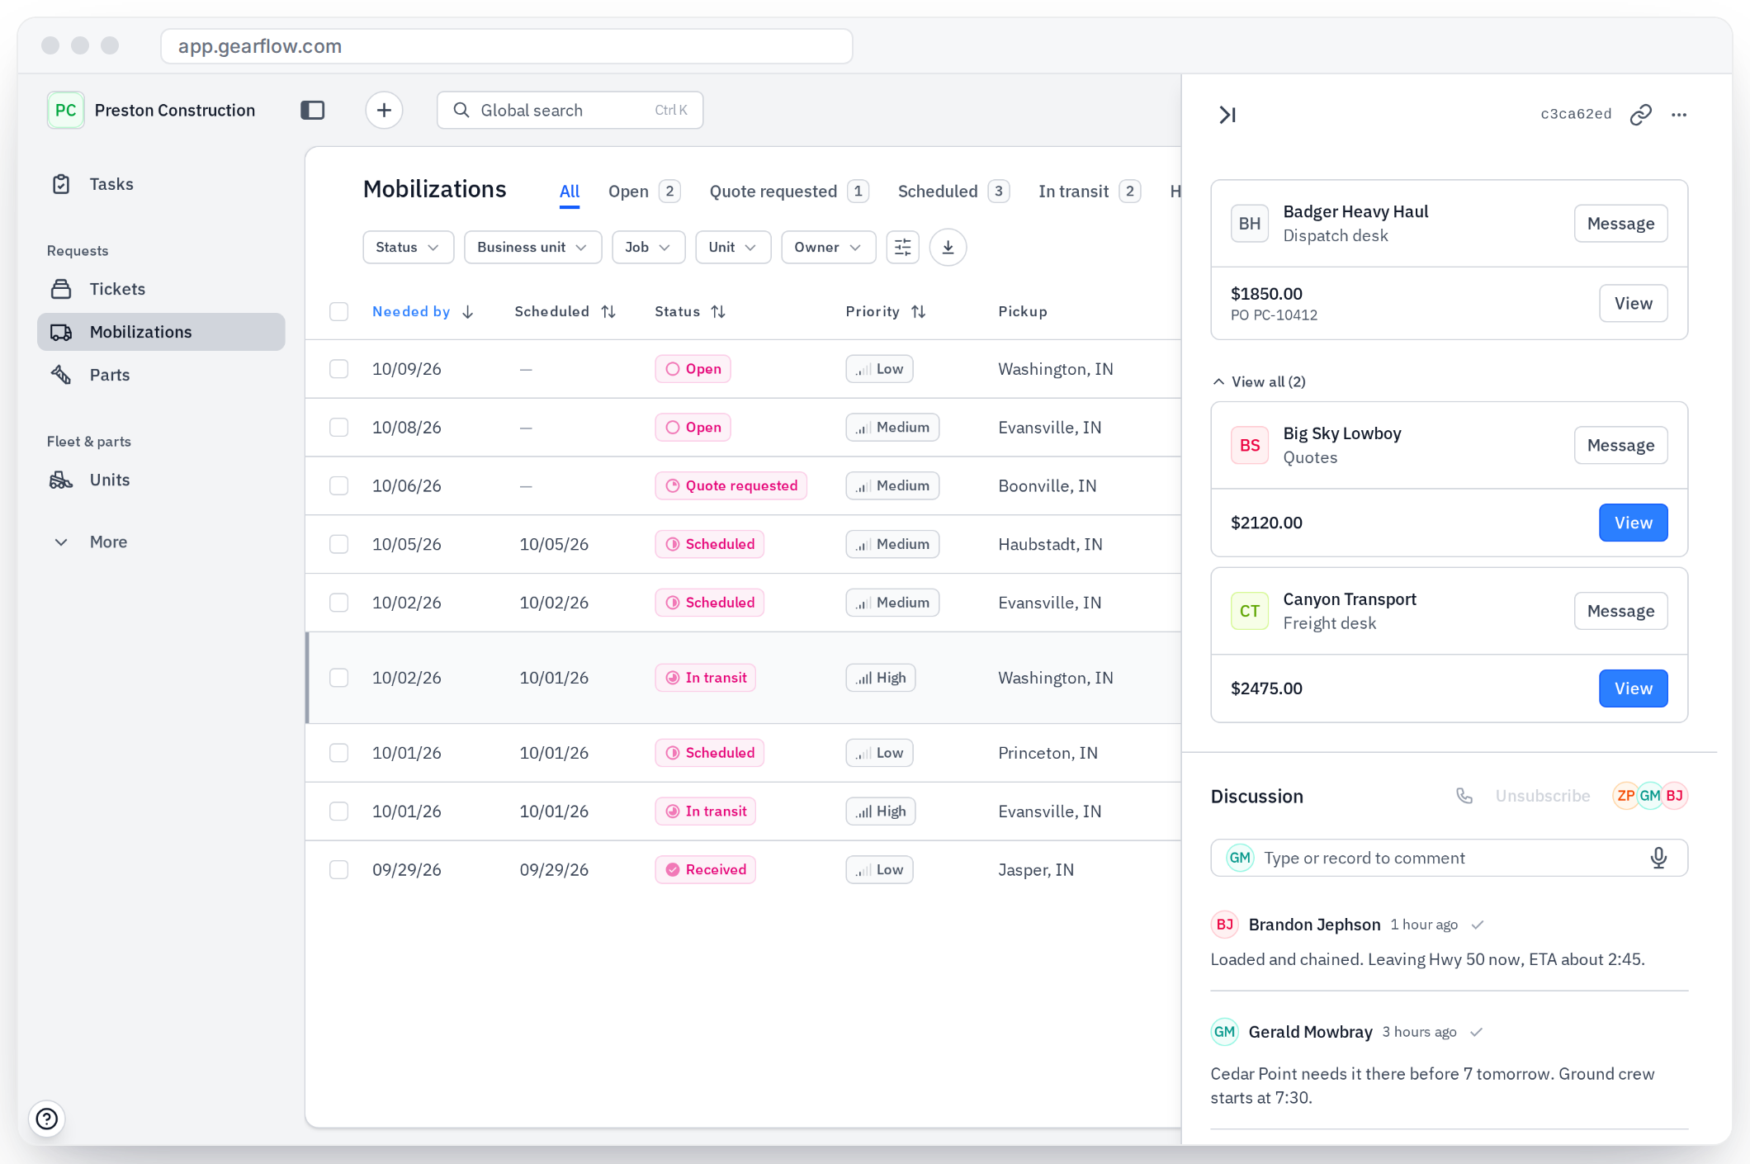
Task: Click the microphone record comment icon
Action: 1658,858
